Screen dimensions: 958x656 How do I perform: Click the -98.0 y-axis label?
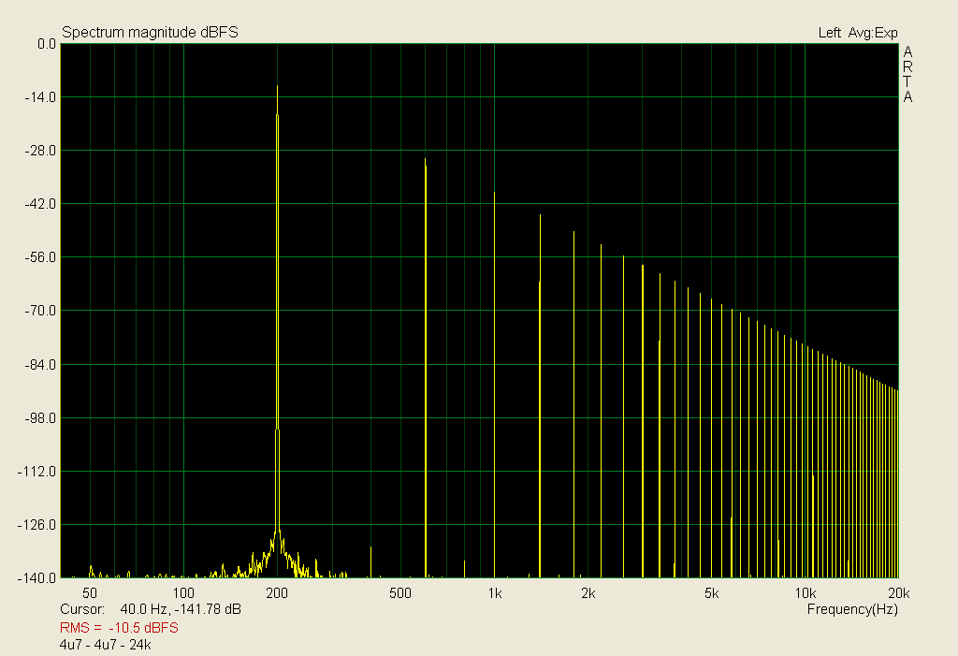point(40,418)
